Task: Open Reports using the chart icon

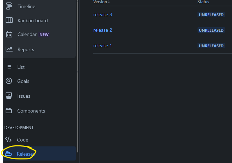Action: tap(9, 49)
